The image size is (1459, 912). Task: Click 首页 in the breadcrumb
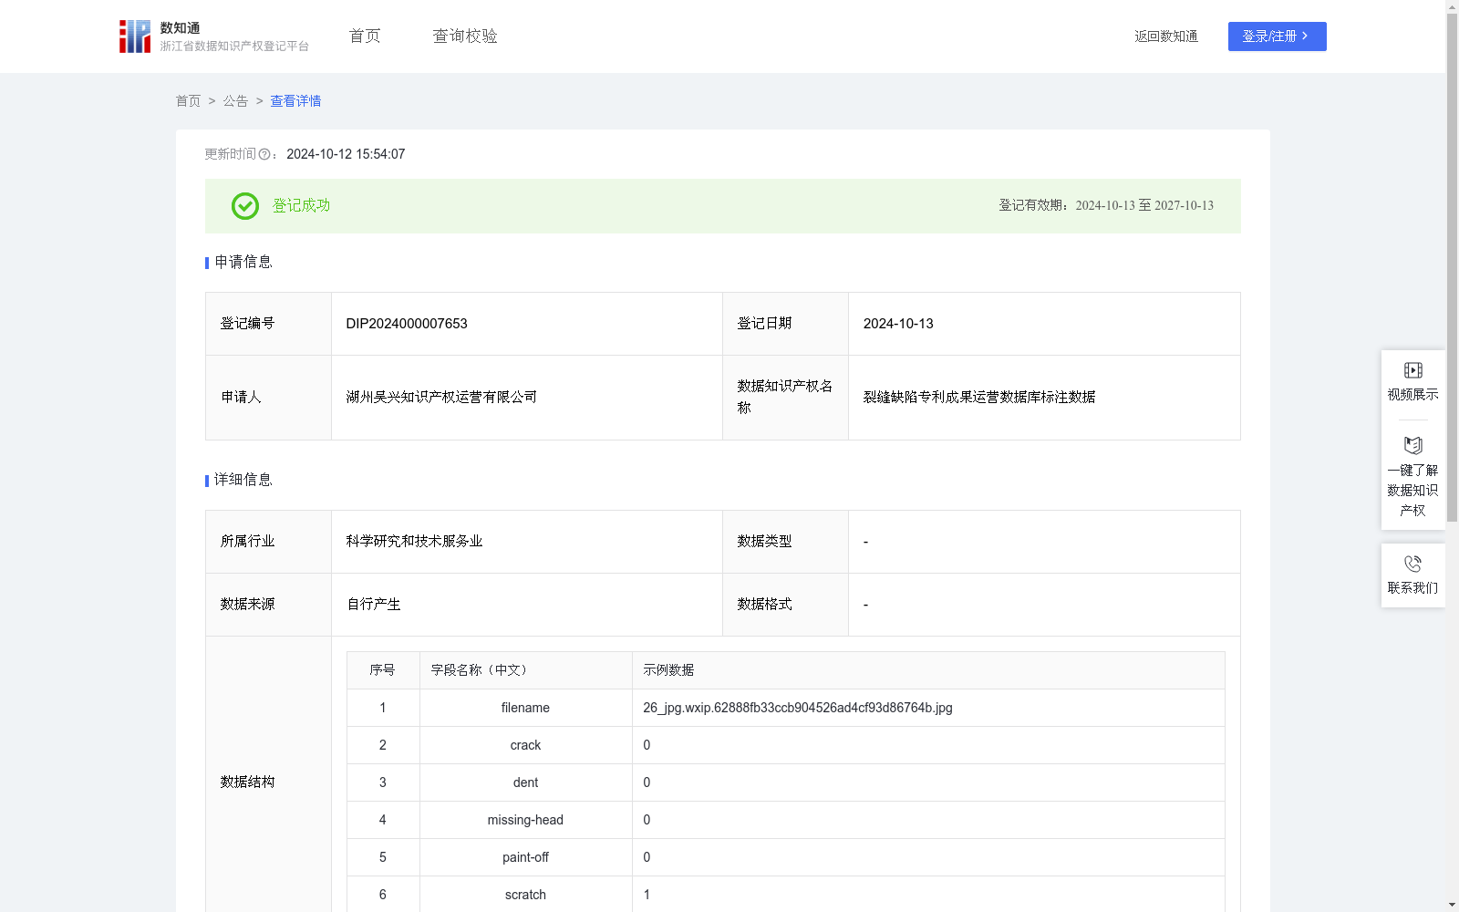tap(188, 101)
